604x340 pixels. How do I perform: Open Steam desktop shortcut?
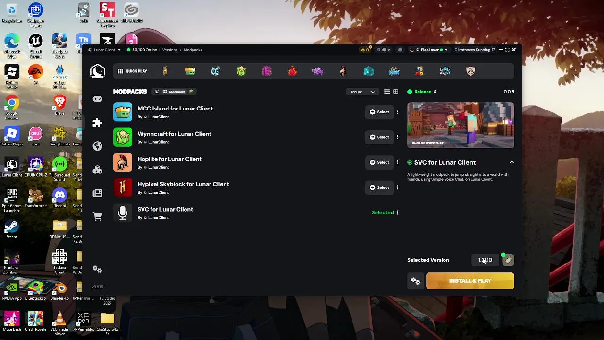12,230
